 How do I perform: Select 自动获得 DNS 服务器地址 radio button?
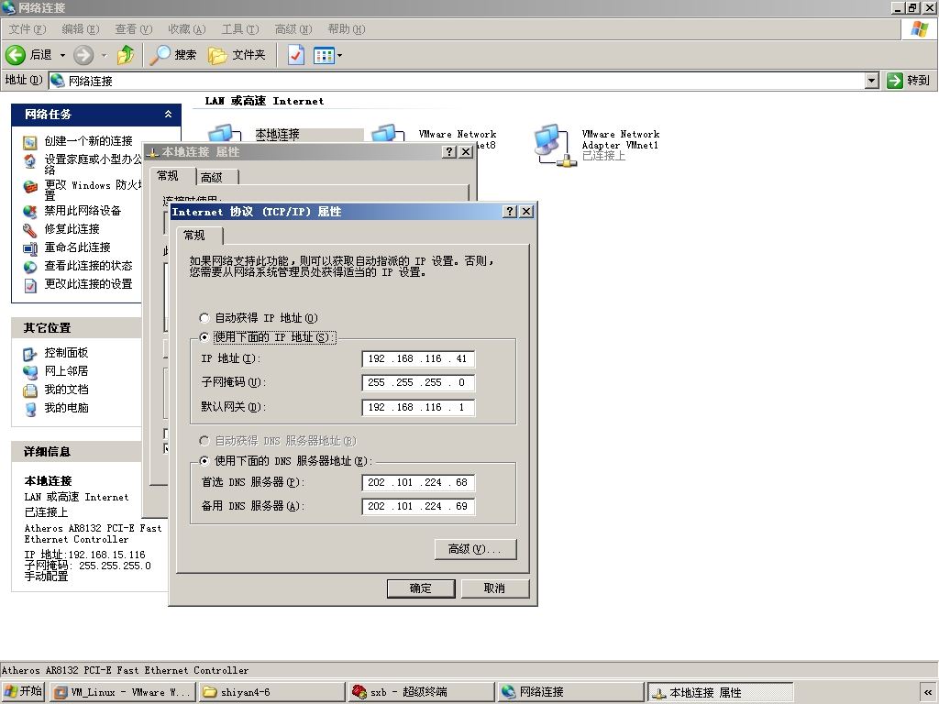coord(204,441)
